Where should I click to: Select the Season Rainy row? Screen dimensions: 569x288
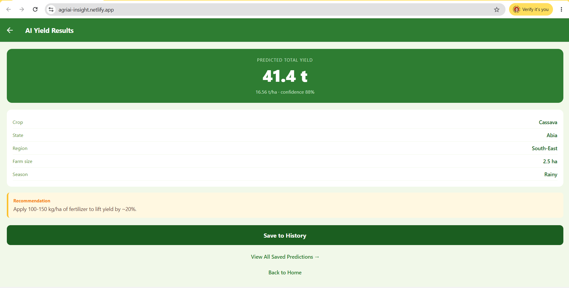pos(285,174)
